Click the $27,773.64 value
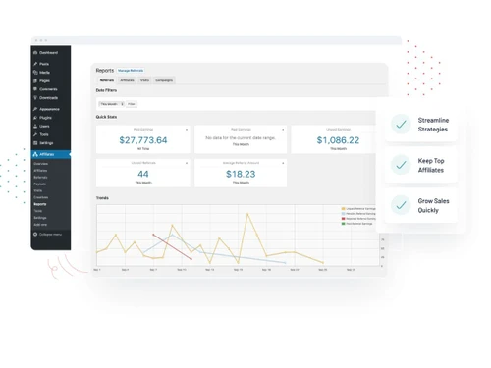This screenshot has height=368, width=491. click(x=143, y=140)
